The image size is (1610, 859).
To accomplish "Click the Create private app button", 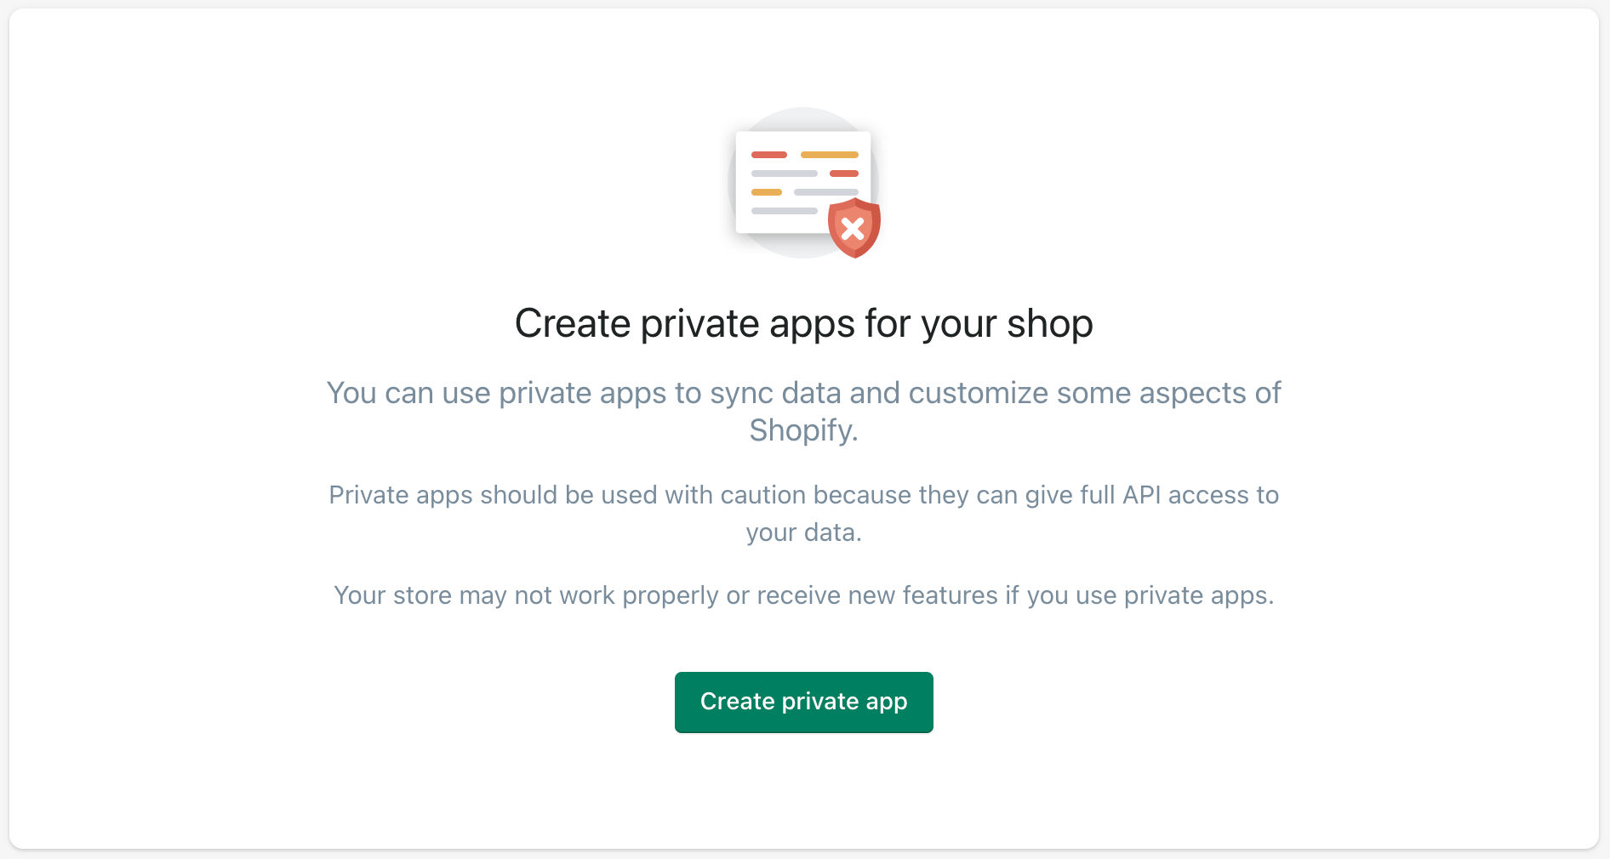I will coord(803,702).
